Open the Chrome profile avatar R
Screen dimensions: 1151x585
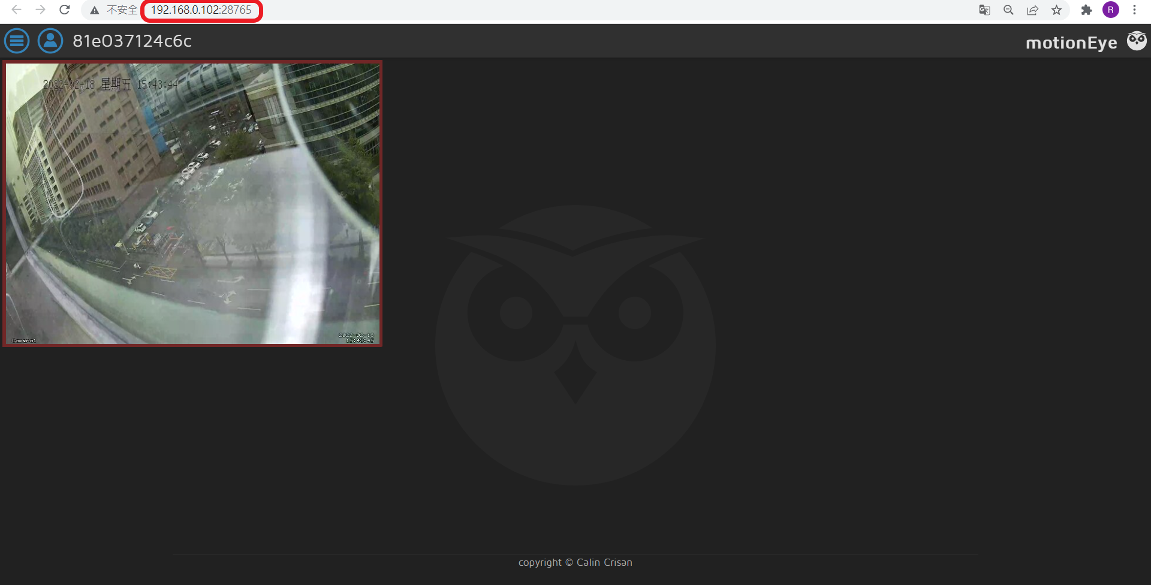(x=1111, y=10)
